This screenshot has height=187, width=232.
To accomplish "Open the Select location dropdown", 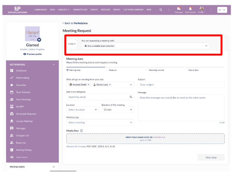I will pyautogui.click(x=83, y=110).
